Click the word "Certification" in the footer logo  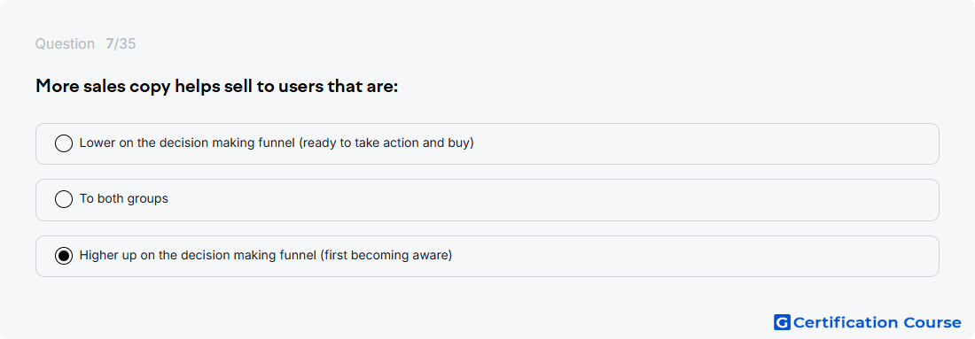tap(846, 322)
